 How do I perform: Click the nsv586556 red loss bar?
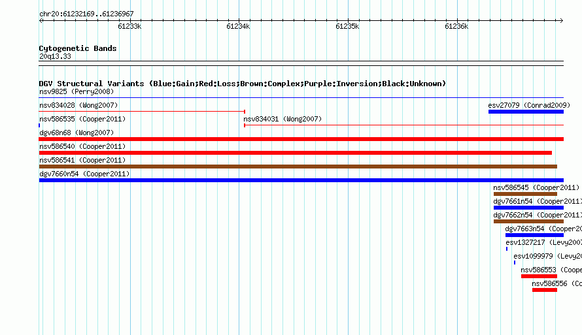545,290
